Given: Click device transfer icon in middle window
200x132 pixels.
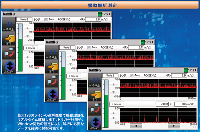Looking at the screenshot, I should coord(52,80).
